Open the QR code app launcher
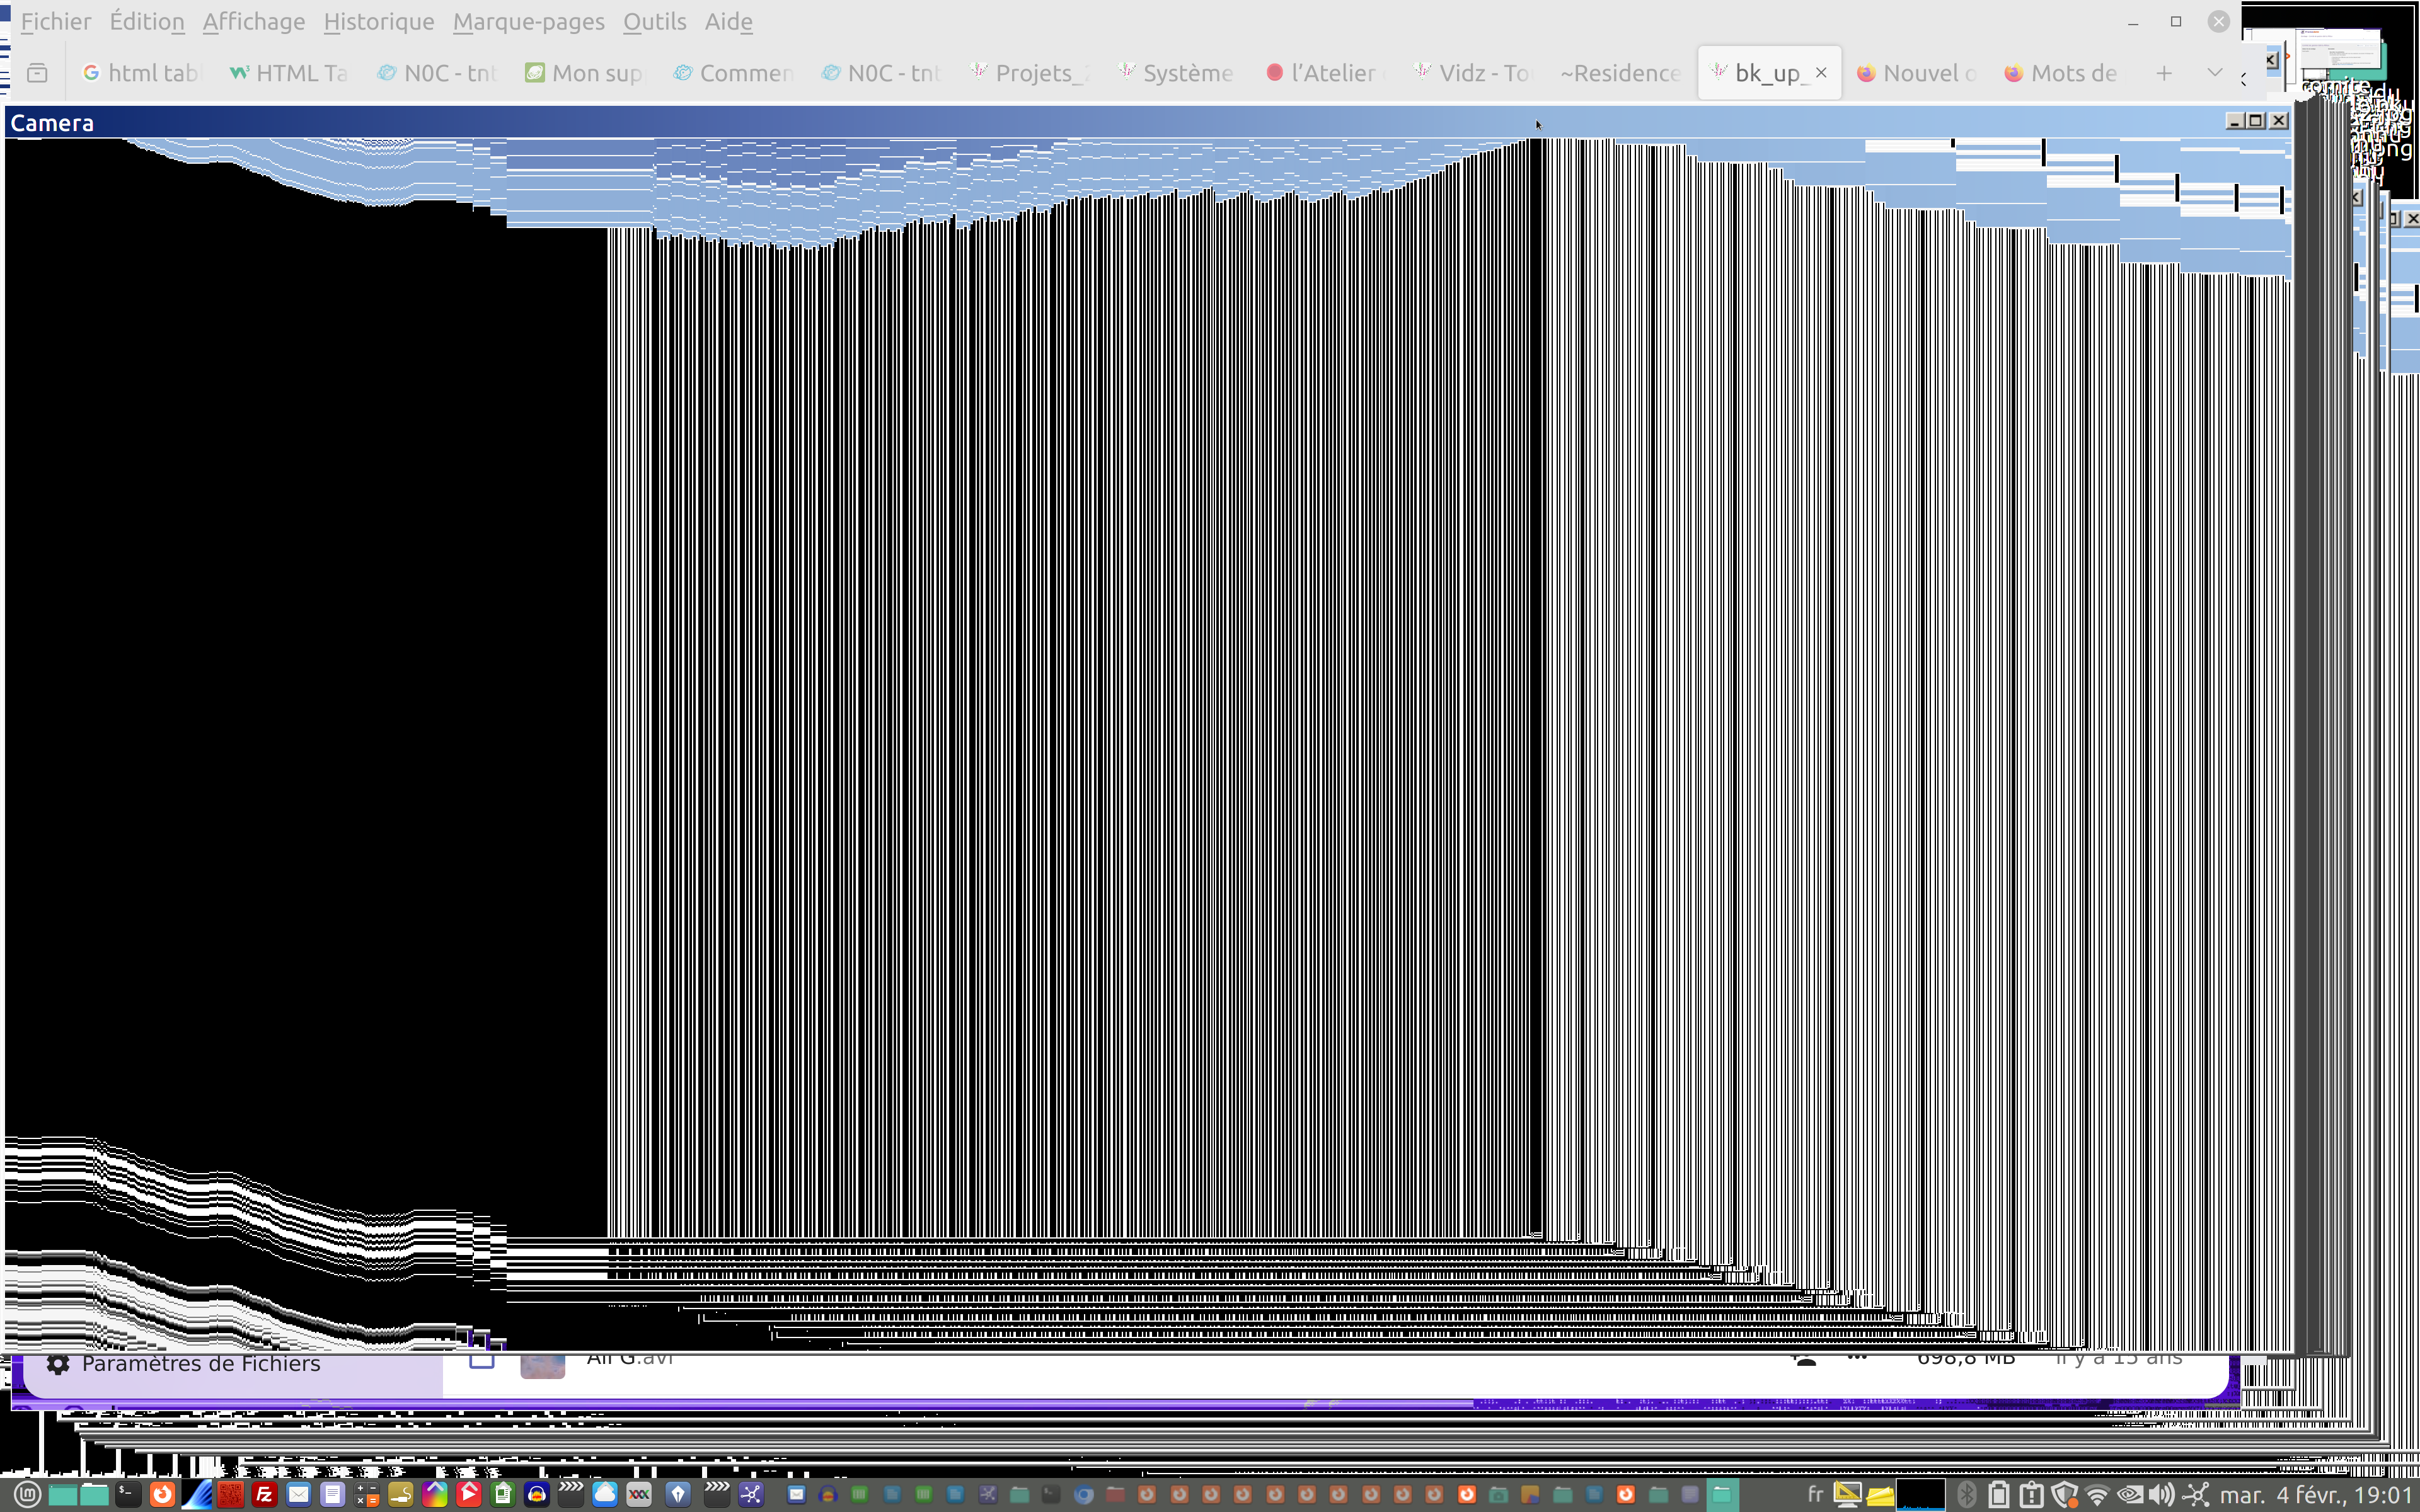2420x1512 pixels. pos(231,1494)
